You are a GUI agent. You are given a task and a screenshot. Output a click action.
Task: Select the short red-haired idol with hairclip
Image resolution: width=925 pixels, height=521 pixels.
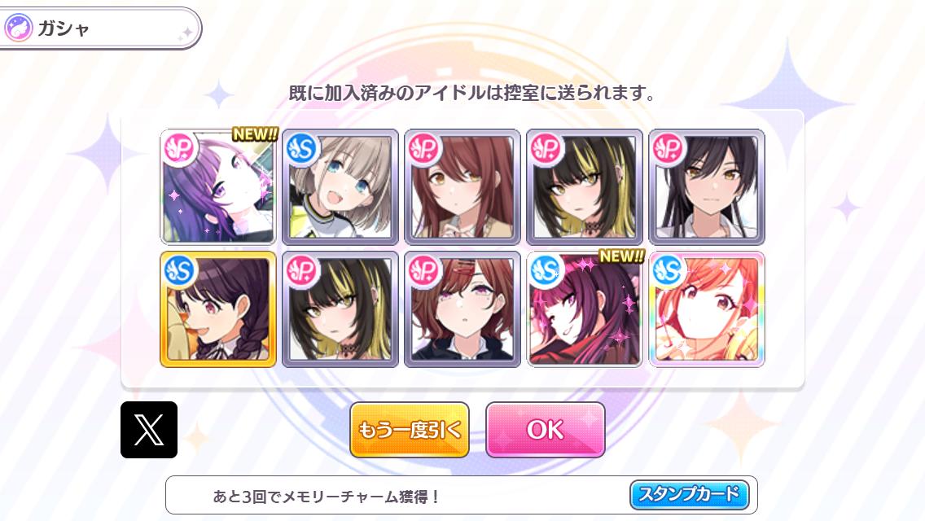click(x=463, y=309)
